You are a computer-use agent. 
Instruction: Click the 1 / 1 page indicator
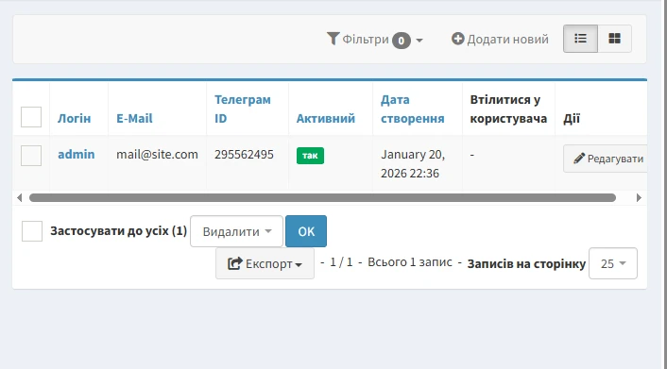coord(341,261)
